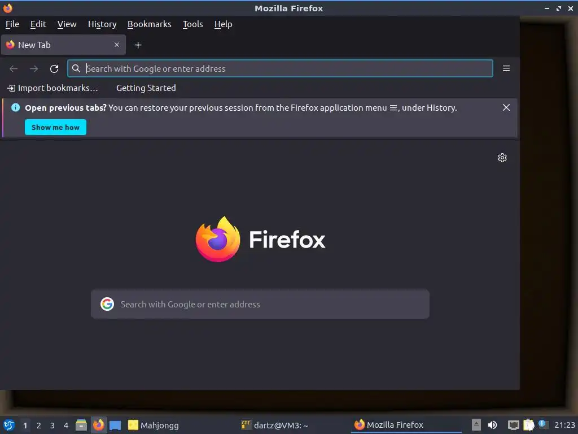Select the New Tab tab
Screen dimensions: 578x434
tap(63, 45)
